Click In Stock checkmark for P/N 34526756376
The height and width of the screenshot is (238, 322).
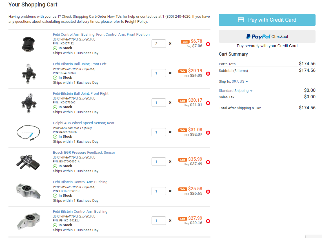[55, 137]
